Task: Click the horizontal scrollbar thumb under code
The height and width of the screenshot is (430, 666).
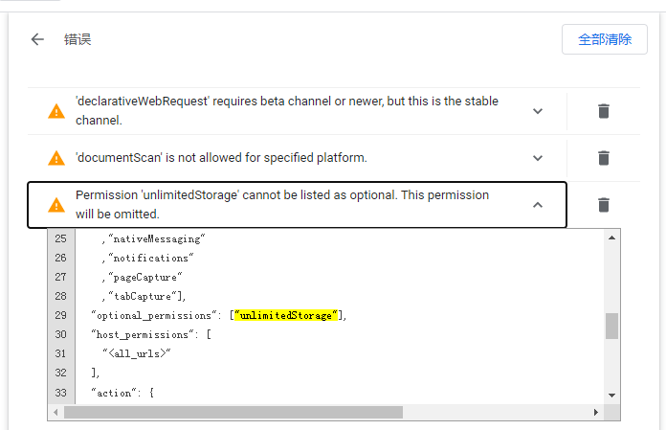Action: (x=233, y=412)
